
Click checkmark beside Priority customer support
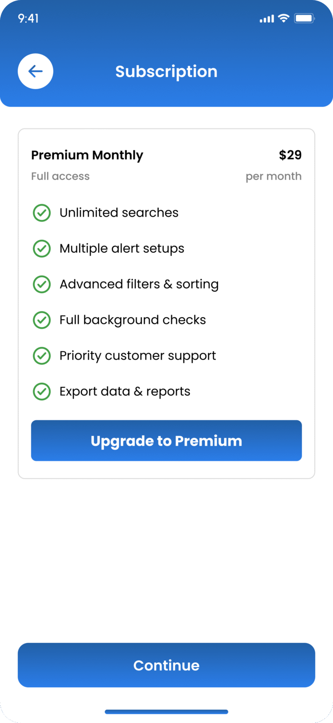[x=42, y=356]
